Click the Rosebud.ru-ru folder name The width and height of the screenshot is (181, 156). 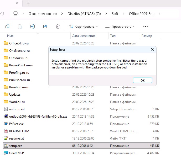tap(19, 87)
